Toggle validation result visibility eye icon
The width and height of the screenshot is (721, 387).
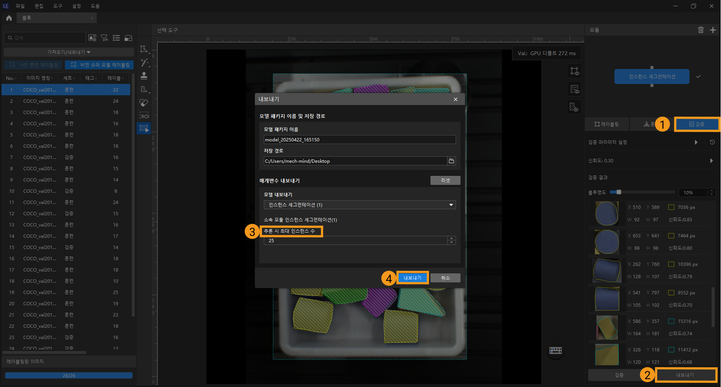574,89
